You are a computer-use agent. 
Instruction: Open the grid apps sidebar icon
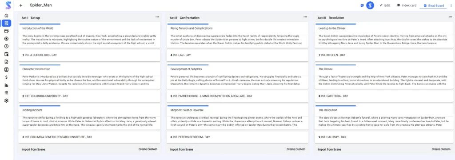tap(6, 92)
